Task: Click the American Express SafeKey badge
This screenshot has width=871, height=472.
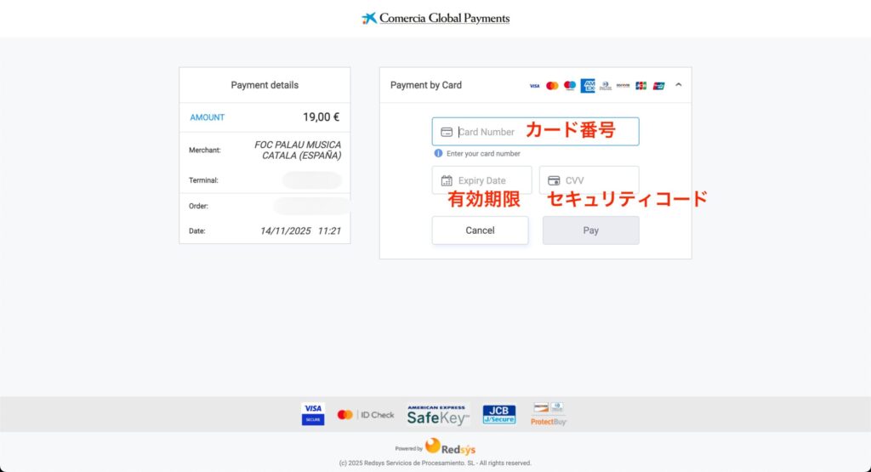Action: [437, 415]
